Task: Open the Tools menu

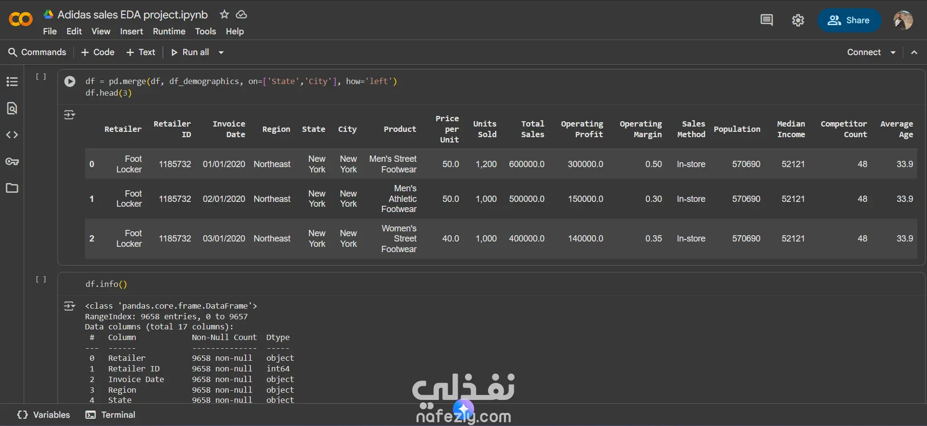Action: click(x=205, y=31)
